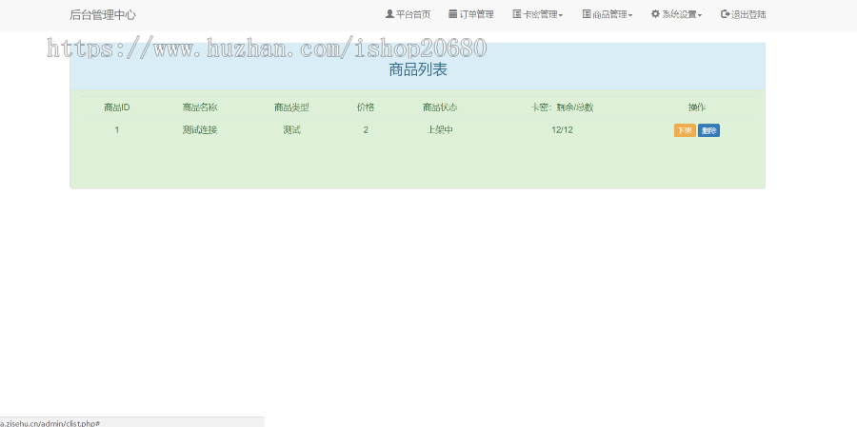Click the 商品ID column header

coord(117,107)
